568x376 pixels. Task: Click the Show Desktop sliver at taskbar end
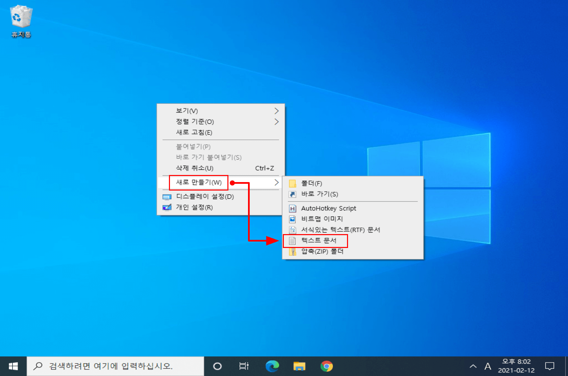(566, 366)
